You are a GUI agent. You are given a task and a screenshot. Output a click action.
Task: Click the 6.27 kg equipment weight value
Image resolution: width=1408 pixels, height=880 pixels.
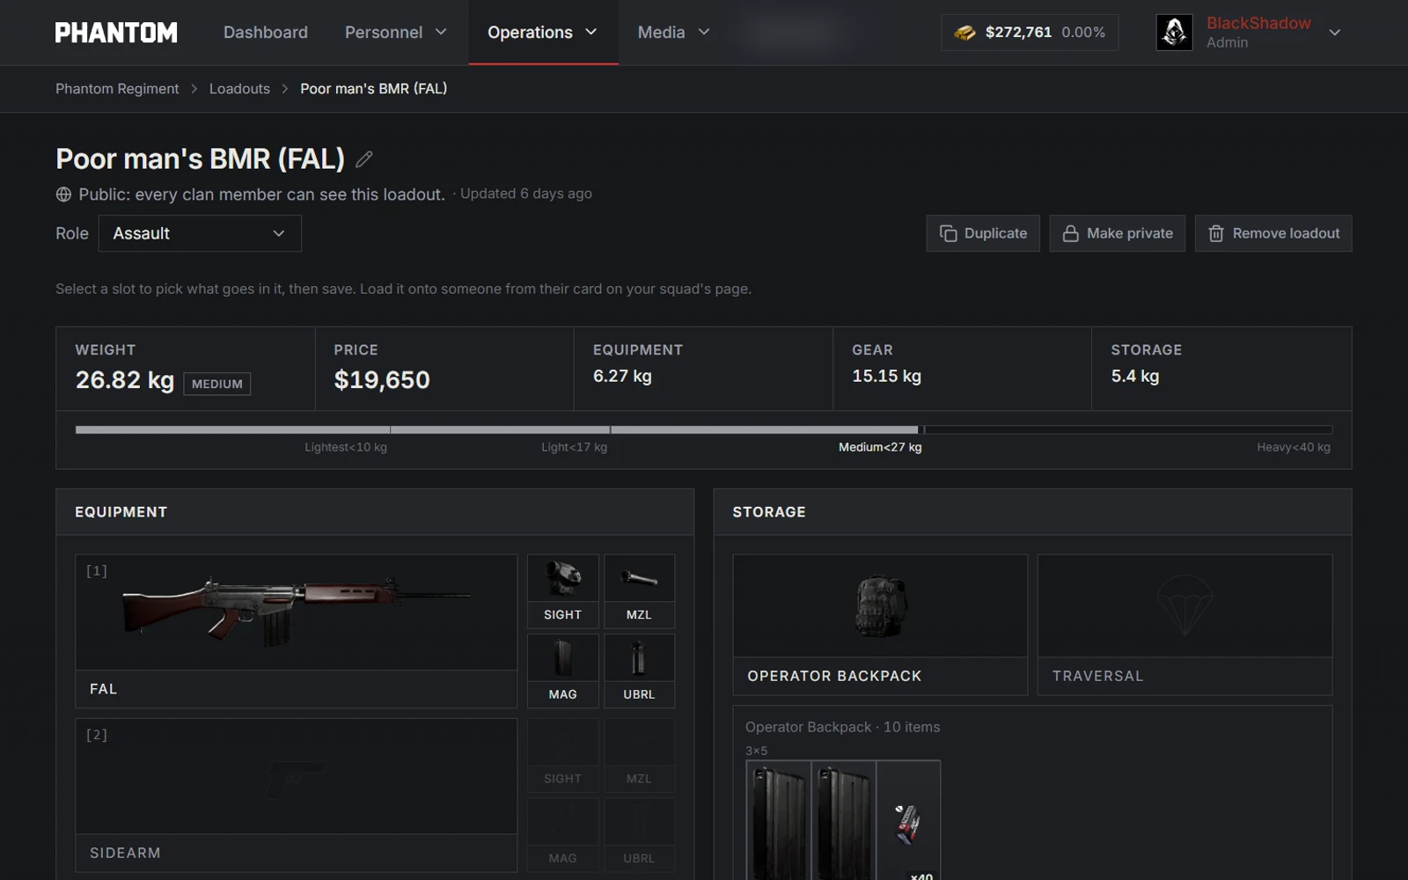[x=622, y=376]
